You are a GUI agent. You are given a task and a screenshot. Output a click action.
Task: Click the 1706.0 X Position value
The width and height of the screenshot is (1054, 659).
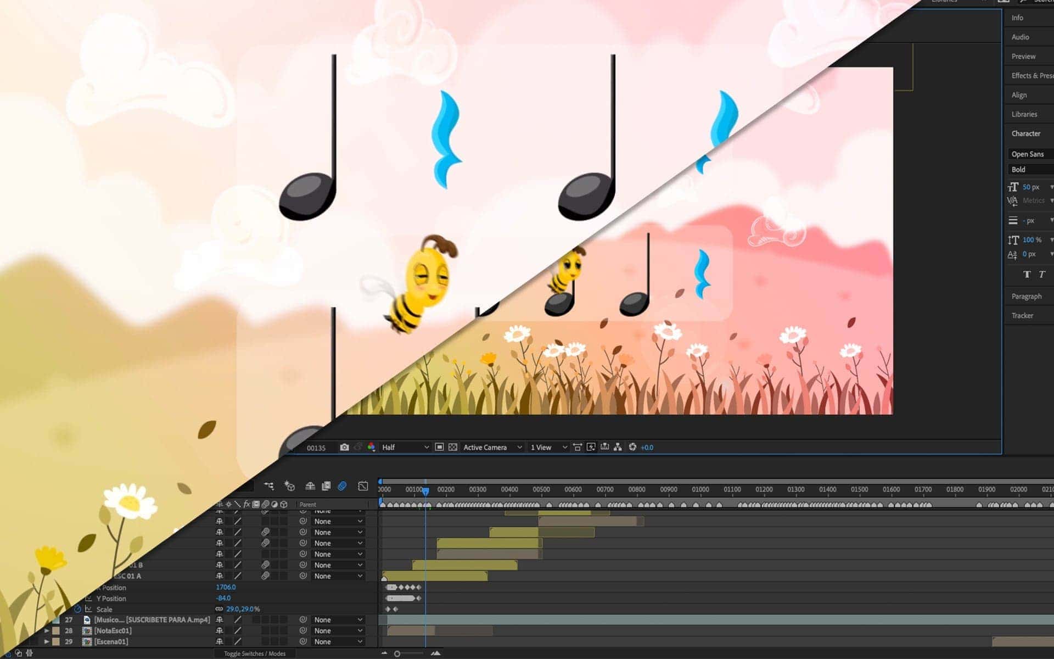point(226,587)
